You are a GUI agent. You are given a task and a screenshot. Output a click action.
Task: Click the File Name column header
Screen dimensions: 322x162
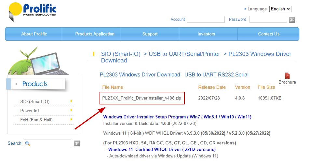click(x=113, y=87)
